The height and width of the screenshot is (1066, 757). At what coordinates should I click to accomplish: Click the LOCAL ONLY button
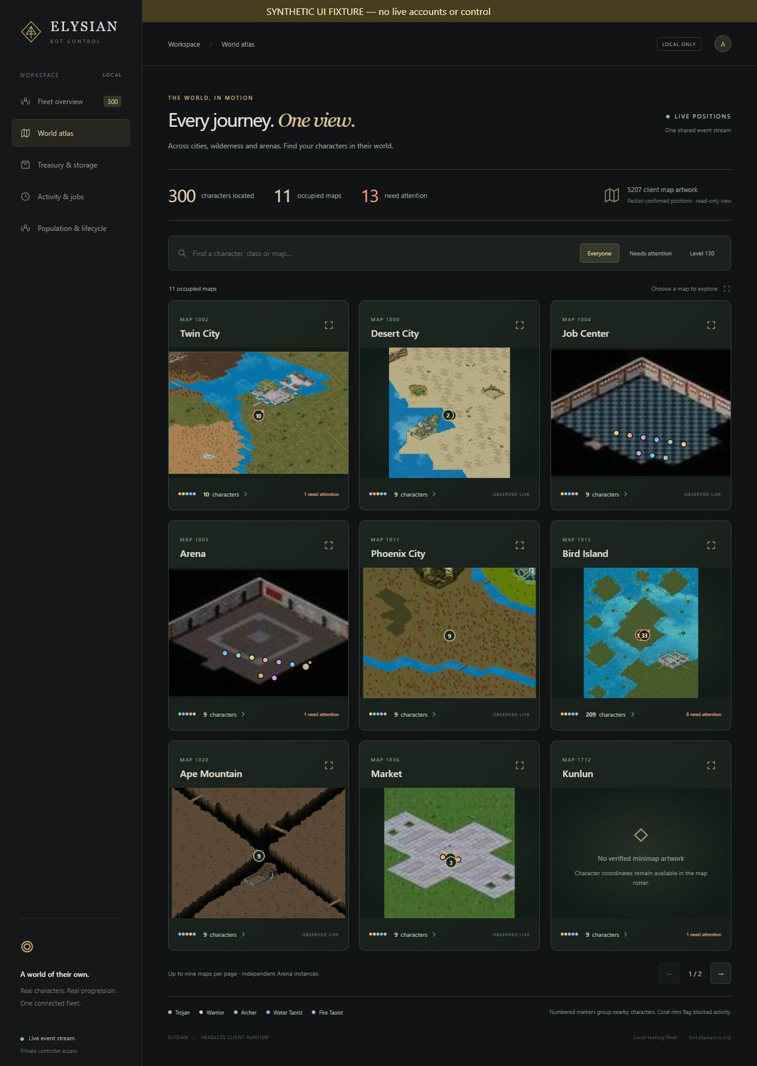point(679,44)
